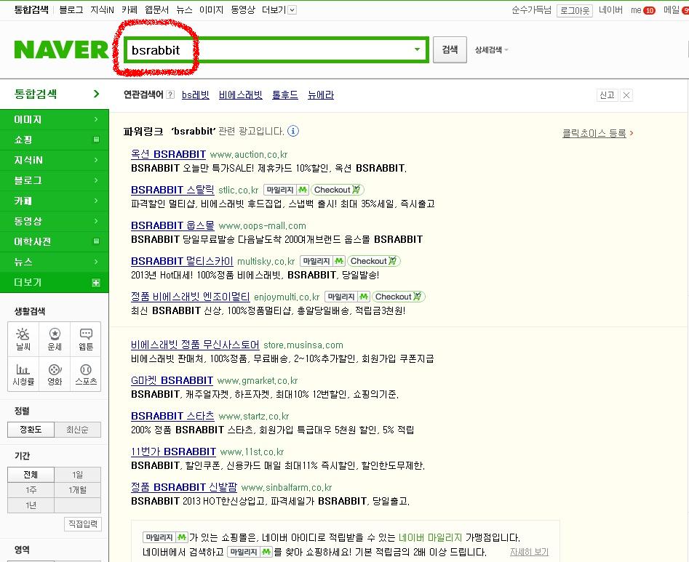Select 웹문서 in the top menu
Viewport: 689px width, 562px height.
[157, 9]
